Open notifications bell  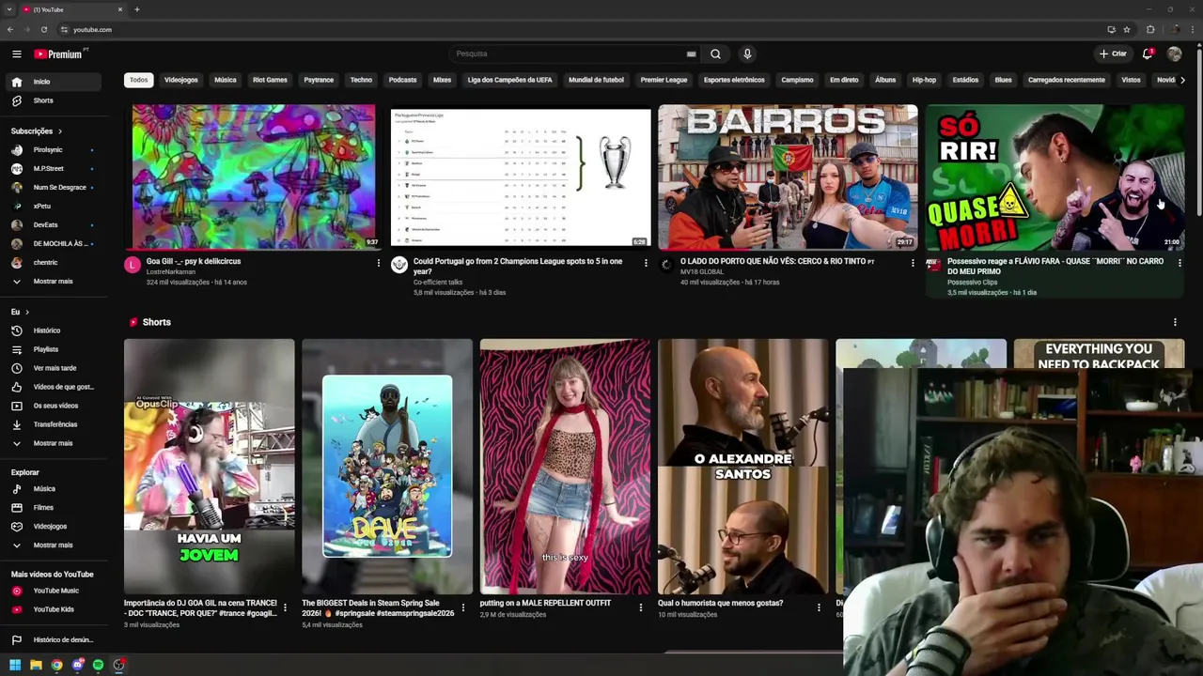pyautogui.click(x=1148, y=54)
